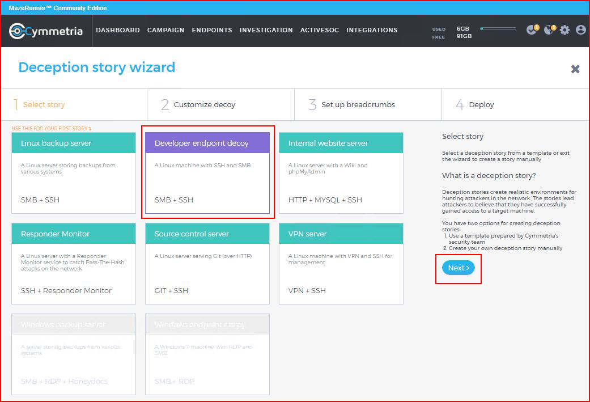Go to wizard step 3 Set up breadcrumbs
The width and height of the screenshot is (590, 402).
368,105
